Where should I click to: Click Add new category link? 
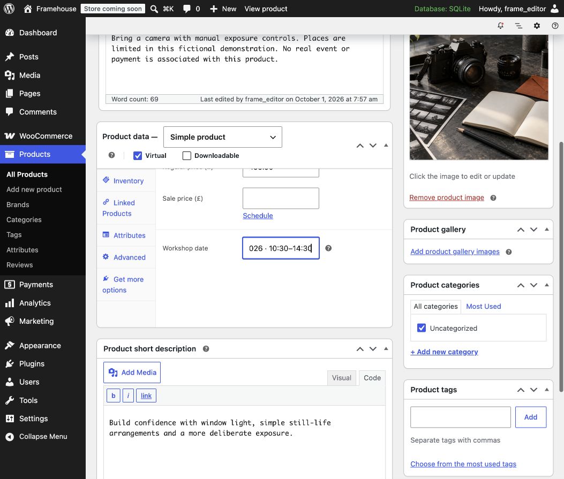click(x=444, y=352)
